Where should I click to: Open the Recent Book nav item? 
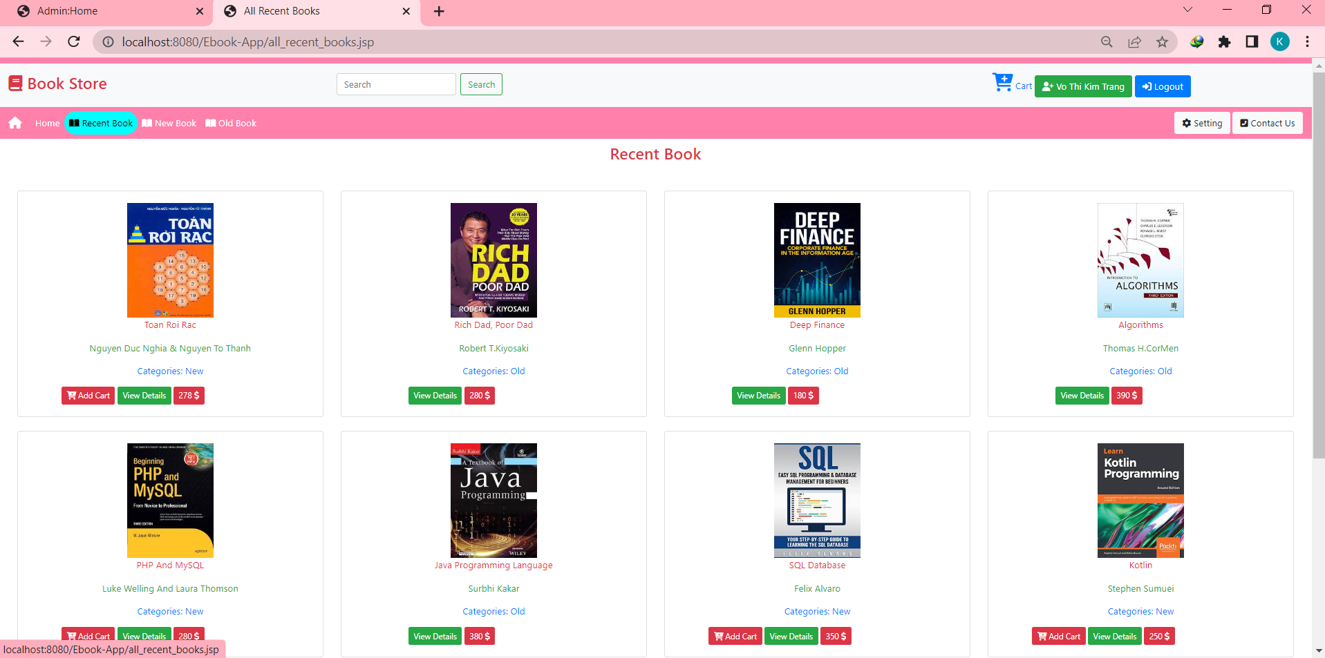[x=101, y=123]
